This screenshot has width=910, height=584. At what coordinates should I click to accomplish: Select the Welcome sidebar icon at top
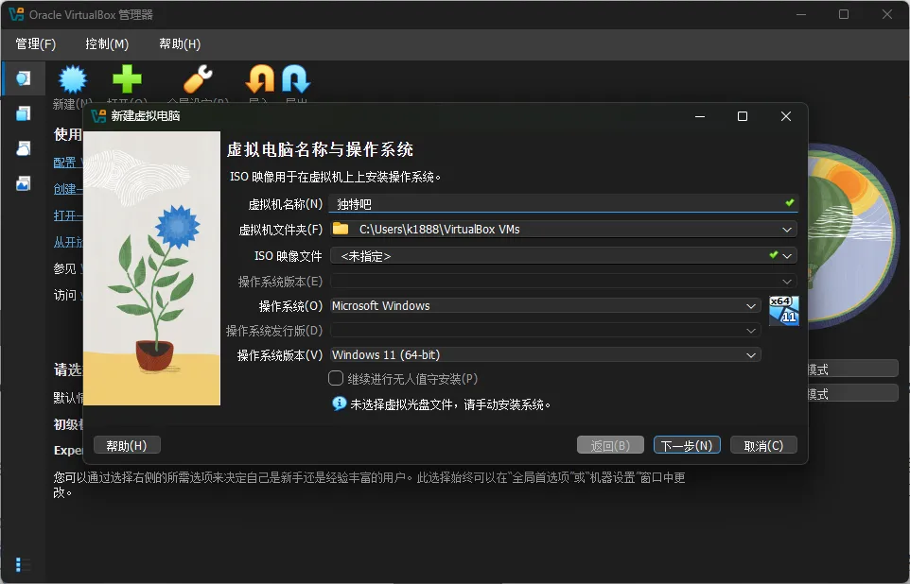[24, 78]
